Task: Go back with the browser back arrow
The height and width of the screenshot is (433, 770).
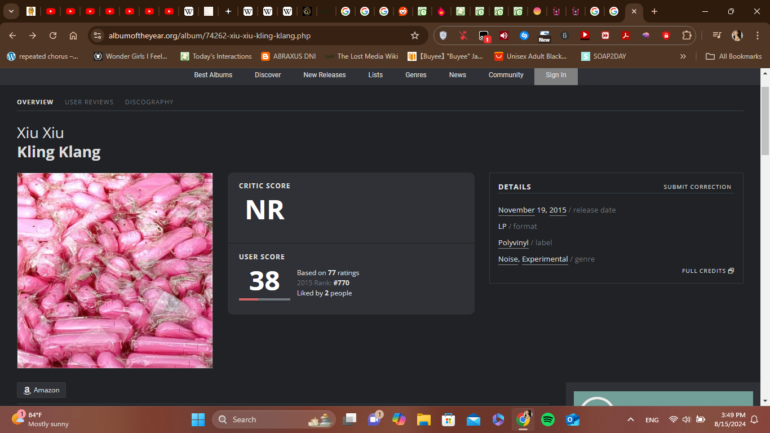Action: [12, 36]
